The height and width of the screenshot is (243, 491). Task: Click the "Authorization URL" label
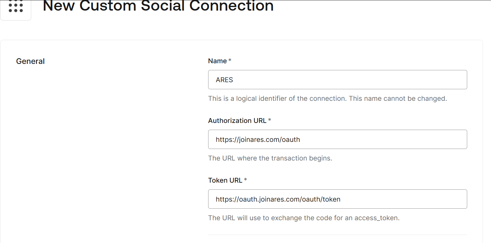pos(237,121)
